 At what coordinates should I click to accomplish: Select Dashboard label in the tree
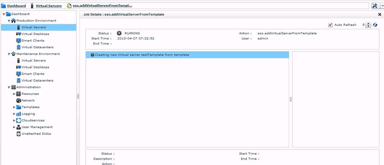click(20, 14)
